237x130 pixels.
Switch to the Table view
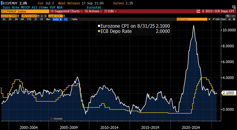[74, 19]
